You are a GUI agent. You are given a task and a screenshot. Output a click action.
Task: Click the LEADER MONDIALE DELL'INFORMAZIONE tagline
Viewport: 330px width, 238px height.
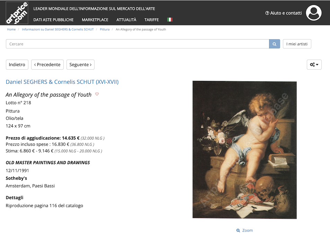point(94,9)
